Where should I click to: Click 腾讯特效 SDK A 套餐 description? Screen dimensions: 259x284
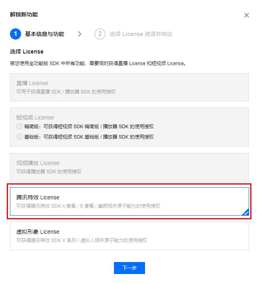point(88,206)
